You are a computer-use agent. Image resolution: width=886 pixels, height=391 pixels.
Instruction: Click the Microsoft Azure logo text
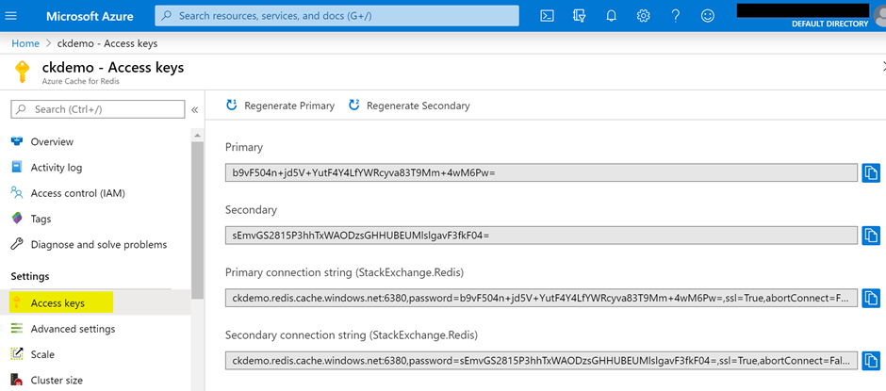(x=90, y=16)
